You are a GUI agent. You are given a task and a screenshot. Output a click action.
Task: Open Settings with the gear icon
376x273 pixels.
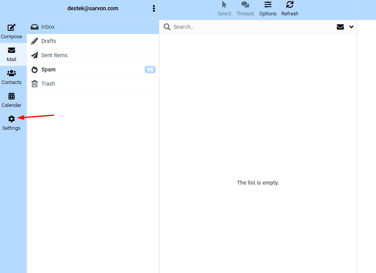coord(11,119)
